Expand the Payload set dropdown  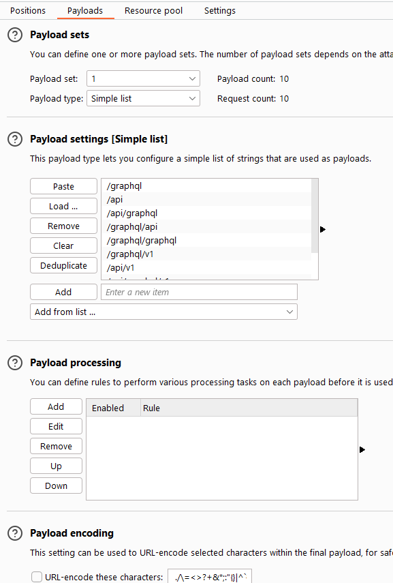tap(144, 78)
